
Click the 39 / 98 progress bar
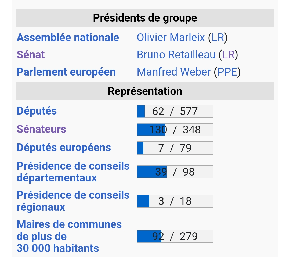[x=175, y=172]
